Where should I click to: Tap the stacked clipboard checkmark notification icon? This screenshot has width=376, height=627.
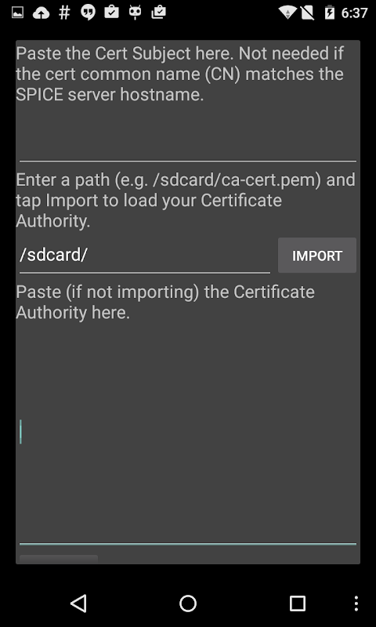[x=159, y=13]
